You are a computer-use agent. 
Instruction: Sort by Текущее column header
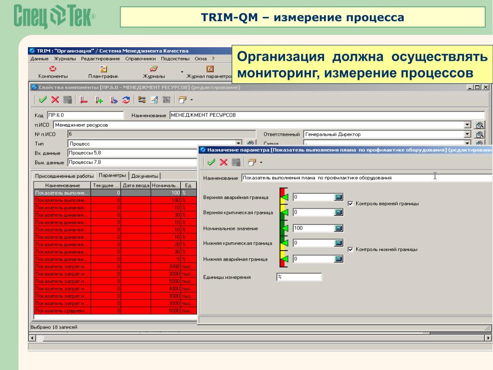coord(105,185)
